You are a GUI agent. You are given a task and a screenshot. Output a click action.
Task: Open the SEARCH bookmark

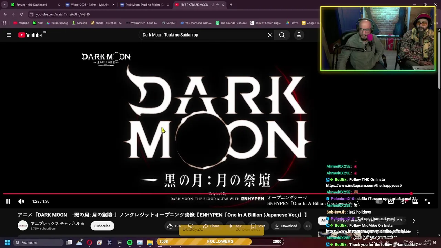point(168,23)
